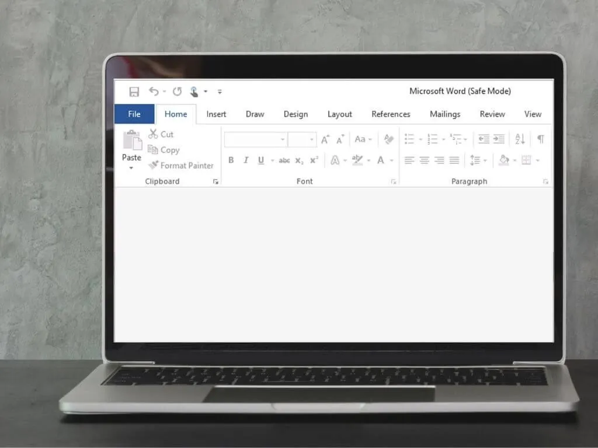Viewport: 598px width, 448px height.
Task: Click the Bullets list icon
Action: click(x=409, y=139)
